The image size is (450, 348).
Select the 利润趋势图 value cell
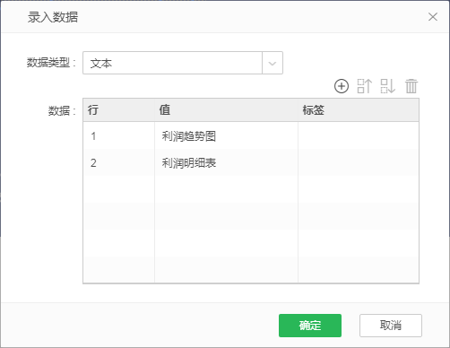[226, 135]
